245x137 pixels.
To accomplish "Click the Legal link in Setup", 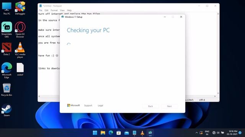I will (x=100, y=105).
